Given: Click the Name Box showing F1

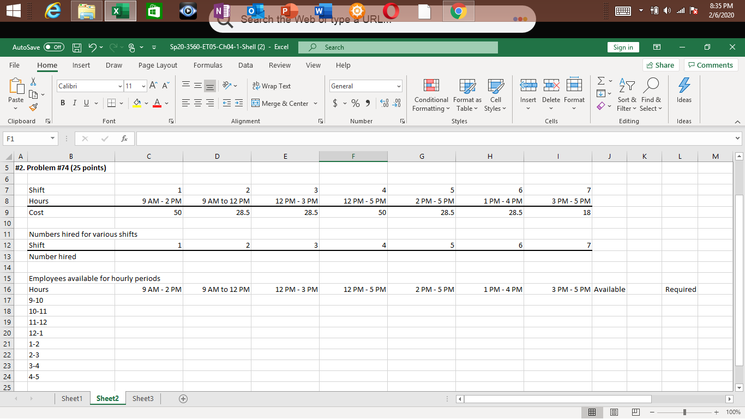Looking at the screenshot, I should pyautogui.click(x=27, y=139).
